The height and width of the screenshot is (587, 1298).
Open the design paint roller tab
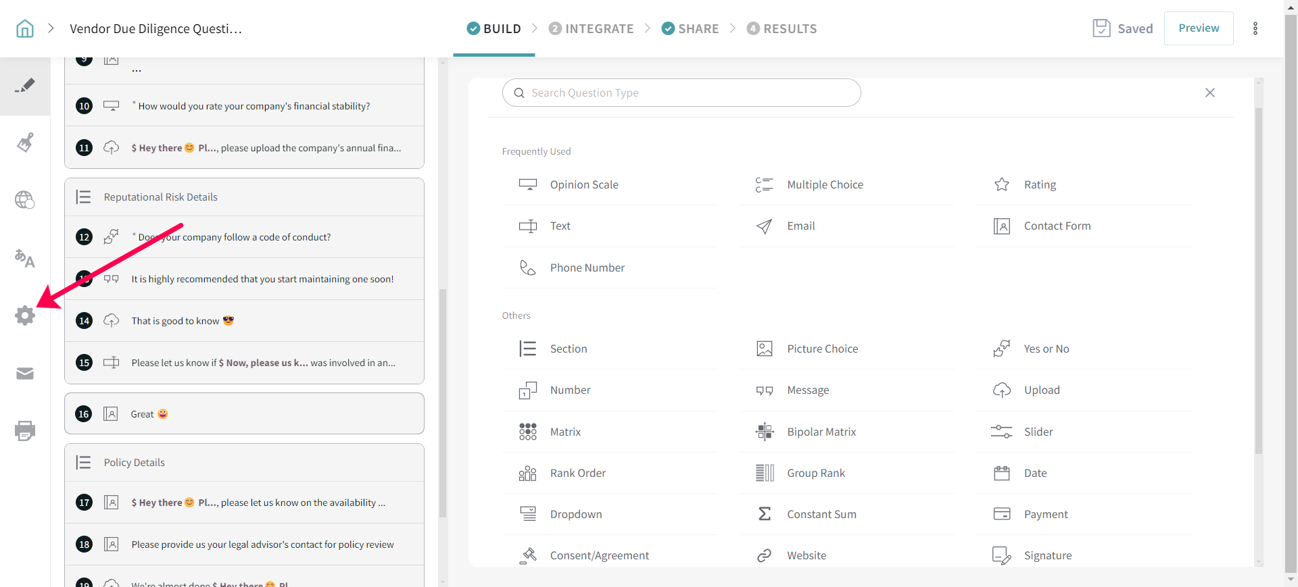[x=25, y=143]
